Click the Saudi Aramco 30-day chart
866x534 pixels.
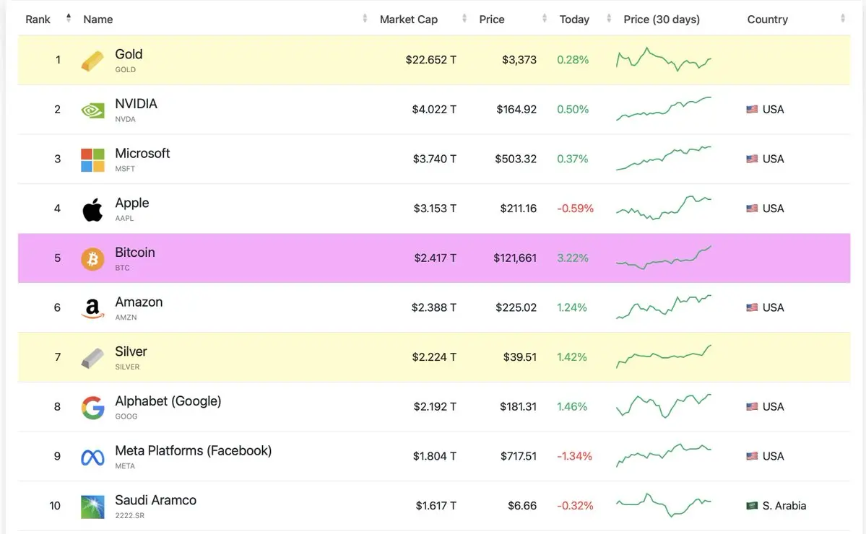click(x=663, y=505)
